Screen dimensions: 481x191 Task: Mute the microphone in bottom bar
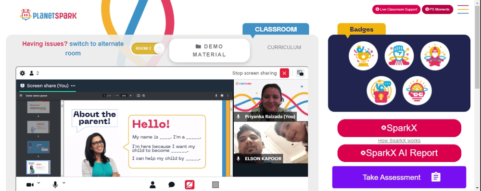click(55, 185)
